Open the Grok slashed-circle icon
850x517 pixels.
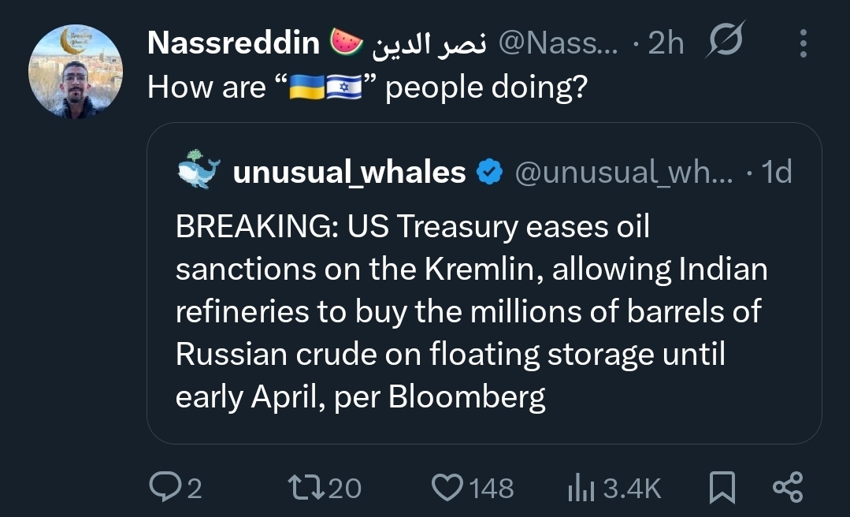pyautogui.click(x=724, y=43)
